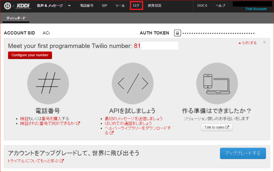Reveal auth token with lock icon
The height and width of the screenshot is (172, 274).
177,33
